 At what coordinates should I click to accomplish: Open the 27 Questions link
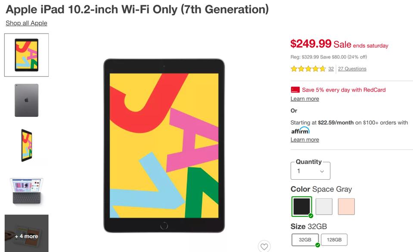tap(352, 69)
